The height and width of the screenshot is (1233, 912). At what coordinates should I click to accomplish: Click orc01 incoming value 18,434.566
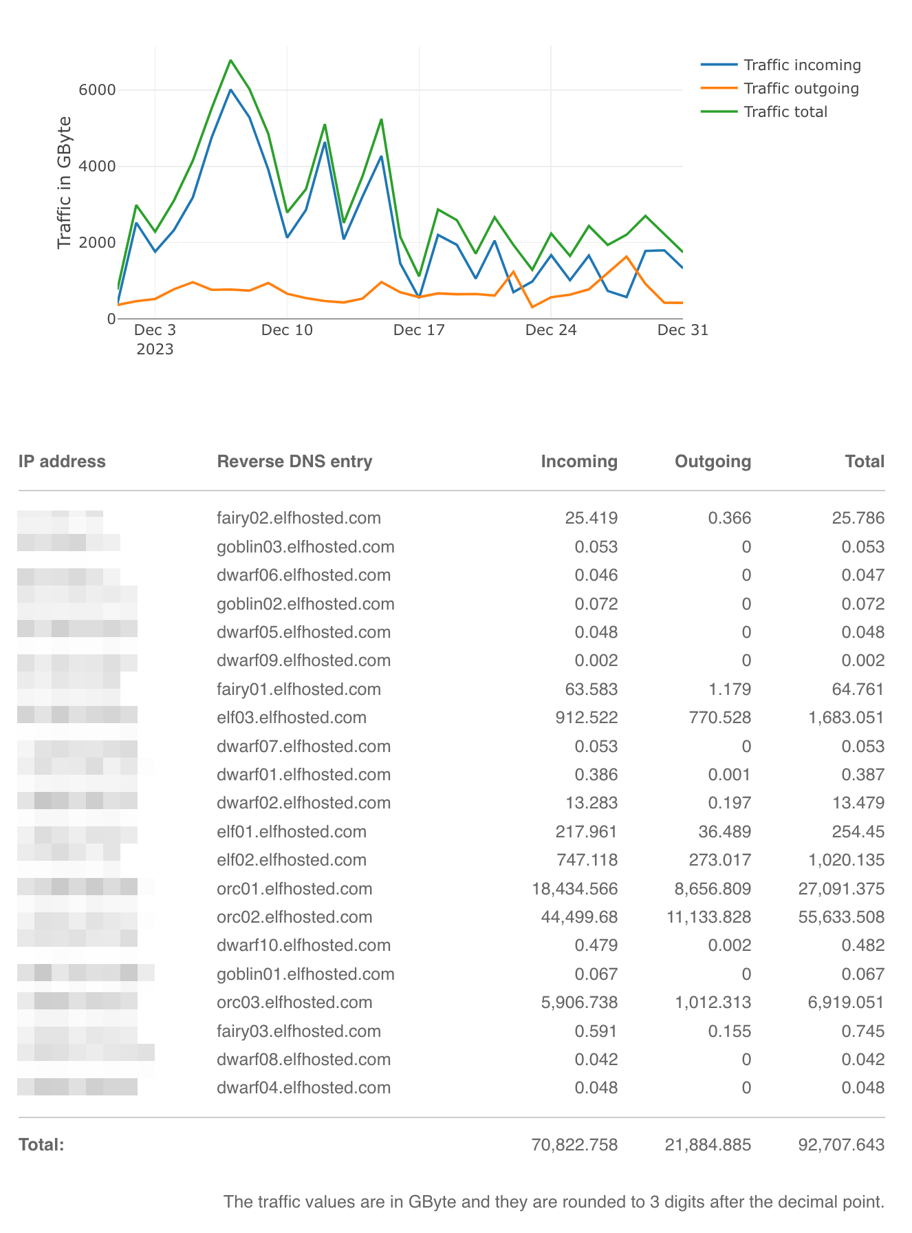click(x=575, y=889)
